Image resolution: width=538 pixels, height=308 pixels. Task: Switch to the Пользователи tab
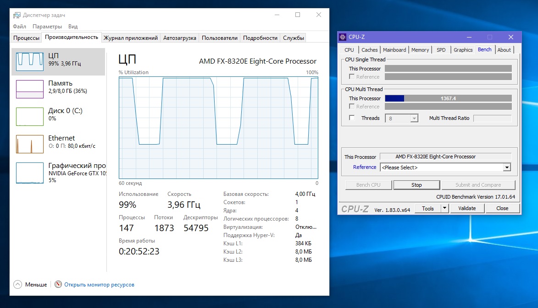click(x=219, y=38)
